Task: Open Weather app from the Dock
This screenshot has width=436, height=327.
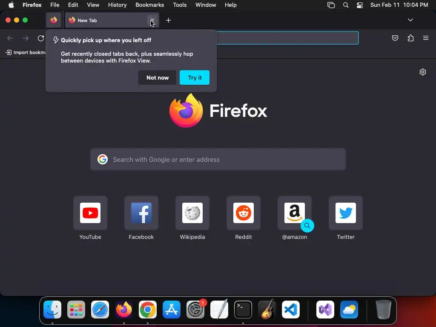Action: tap(349, 310)
